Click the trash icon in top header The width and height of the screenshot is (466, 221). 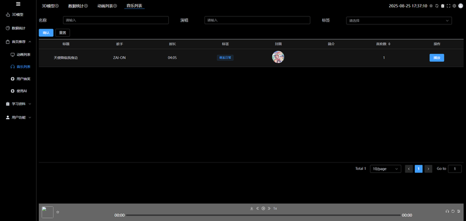point(443,6)
